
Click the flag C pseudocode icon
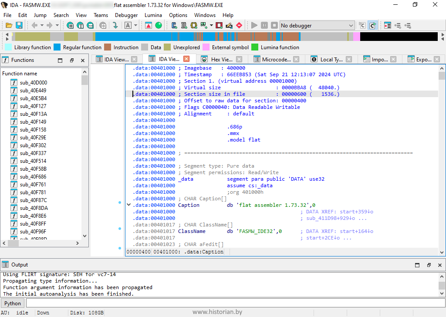[x=362, y=26]
